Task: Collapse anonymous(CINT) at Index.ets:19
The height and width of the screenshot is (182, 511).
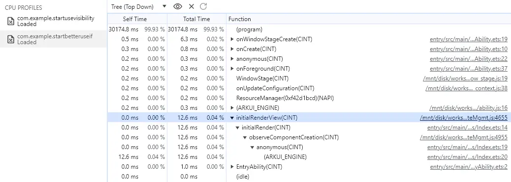Action: point(252,147)
